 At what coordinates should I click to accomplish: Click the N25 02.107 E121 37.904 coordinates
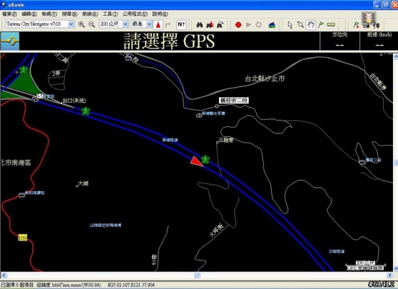coord(131,285)
